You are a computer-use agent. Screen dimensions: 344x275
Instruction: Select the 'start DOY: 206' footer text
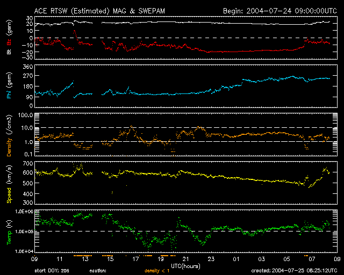pyautogui.click(x=52, y=271)
